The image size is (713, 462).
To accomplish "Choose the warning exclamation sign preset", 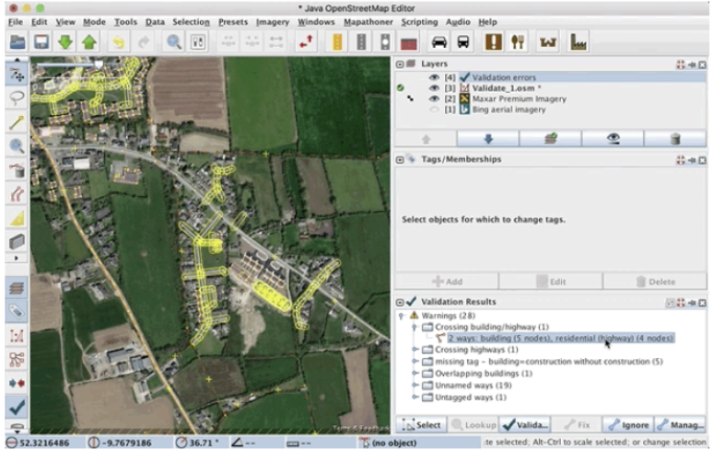I will (x=494, y=42).
